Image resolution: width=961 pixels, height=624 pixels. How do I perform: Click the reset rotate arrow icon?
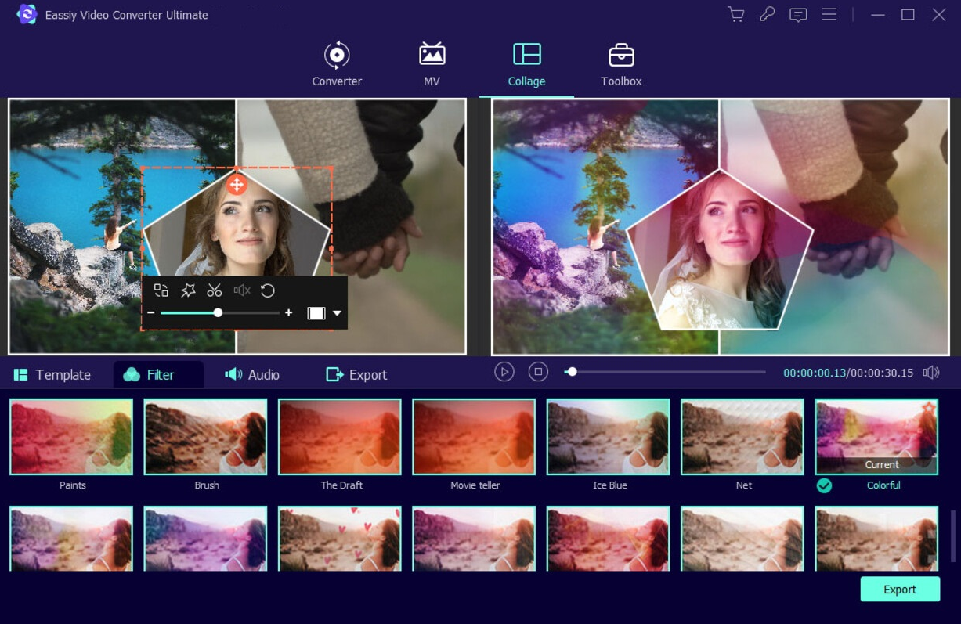[268, 290]
